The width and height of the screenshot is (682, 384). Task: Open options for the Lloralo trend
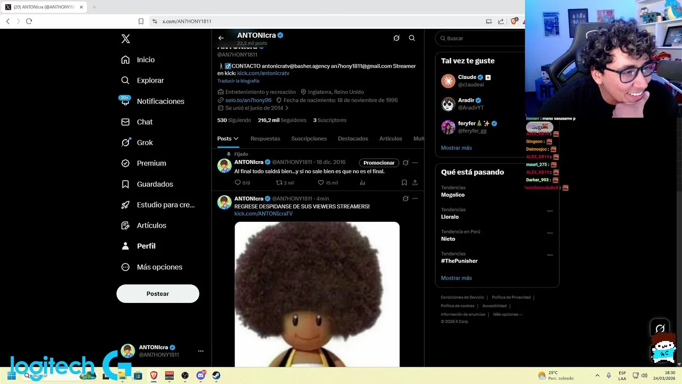[x=550, y=211]
